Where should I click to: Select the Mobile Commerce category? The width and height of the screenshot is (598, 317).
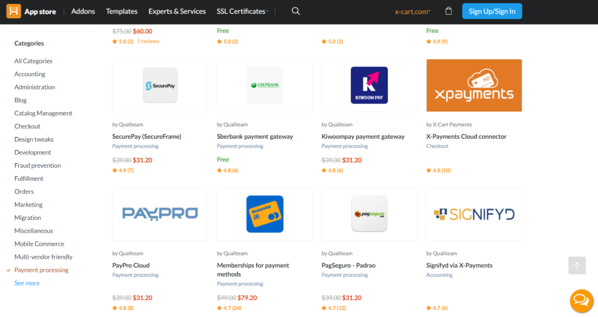39,244
